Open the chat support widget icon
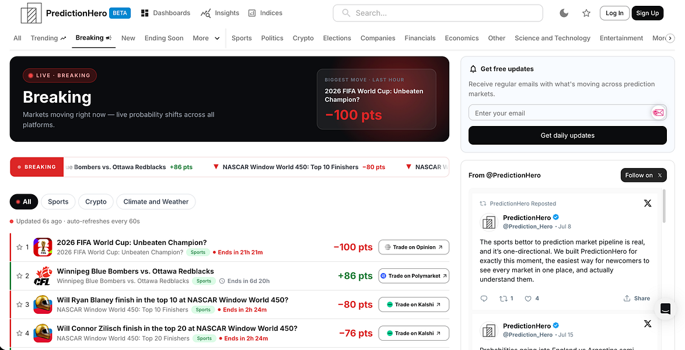The width and height of the screenshot is (685, 350). (x=665, y=309)
